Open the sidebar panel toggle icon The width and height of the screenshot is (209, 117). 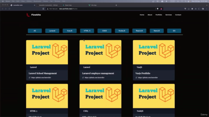tap(199, 9)
